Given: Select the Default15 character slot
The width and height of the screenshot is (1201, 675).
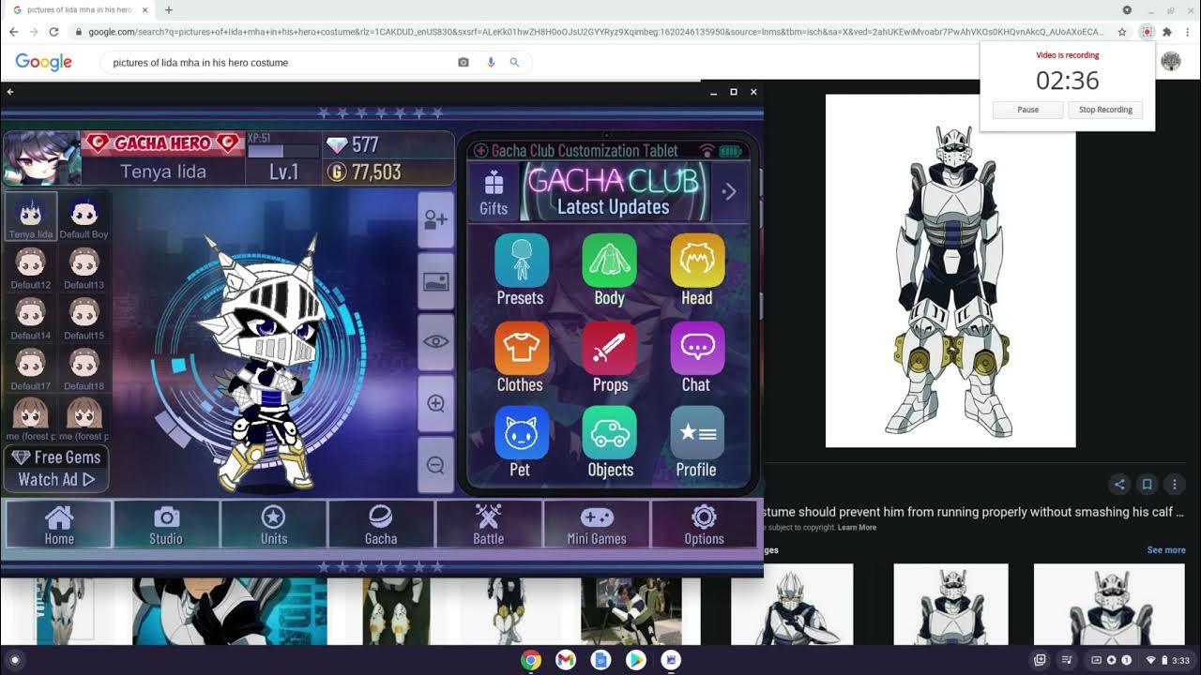Looking at the screenshot, I should coord(84,318).
